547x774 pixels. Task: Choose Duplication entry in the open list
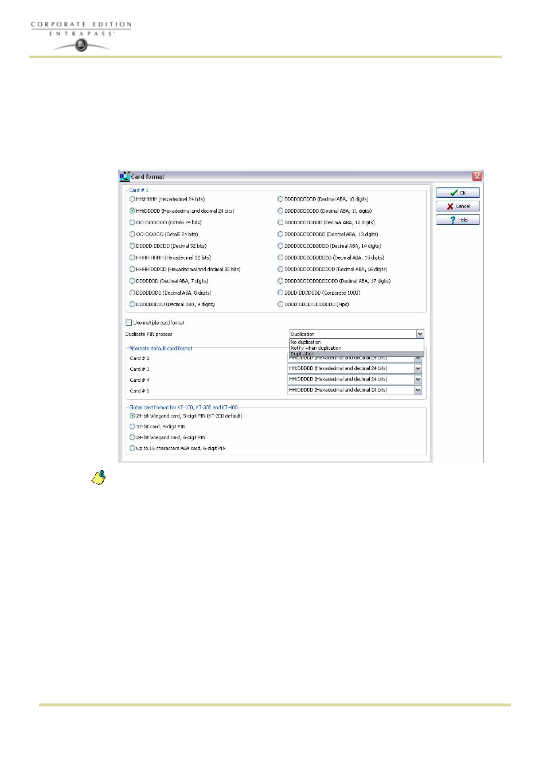point(357,354)
